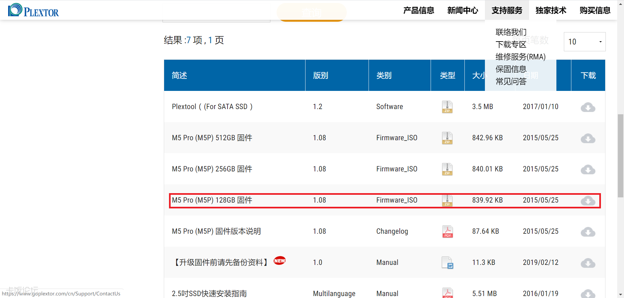624x298 pixels.
Task: Download the 升级固件前请先备份资料 manual
Action: pyautogui.click(x=588, y=263)
